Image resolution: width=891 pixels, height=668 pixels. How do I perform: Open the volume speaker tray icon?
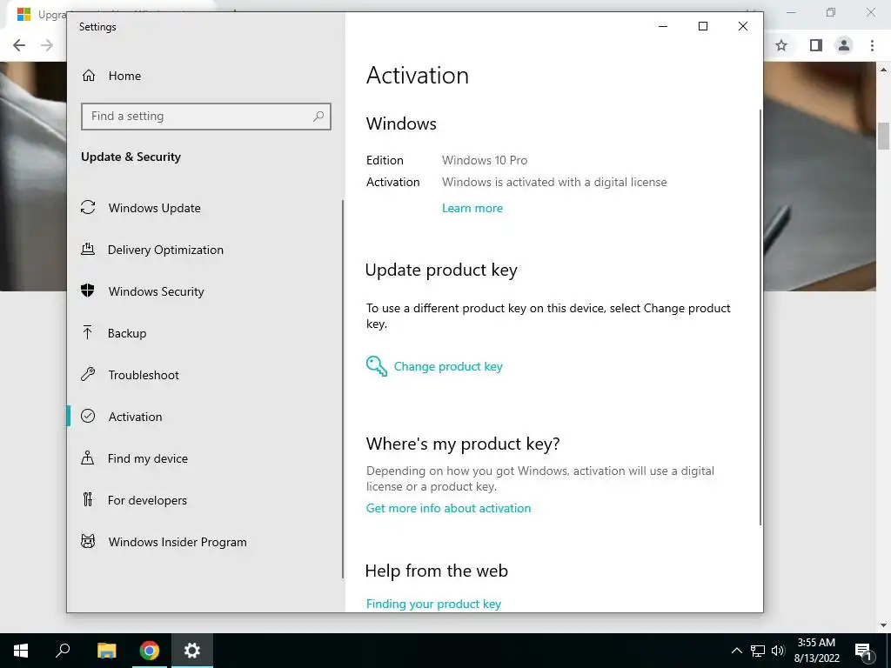[778, 651]
